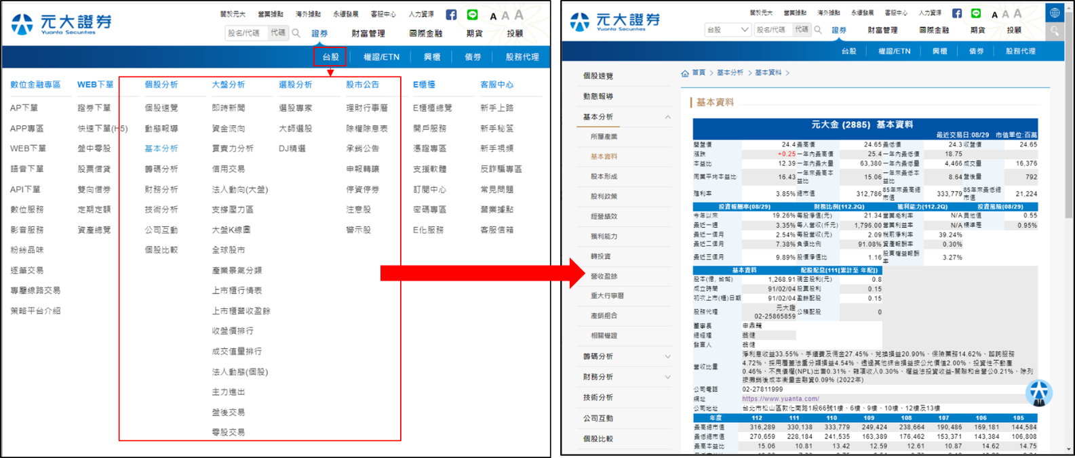Expand the 籌碼分析 sidebar section chevron
Viewport: 1075px width, 458px height.
[x=668, y=356]
